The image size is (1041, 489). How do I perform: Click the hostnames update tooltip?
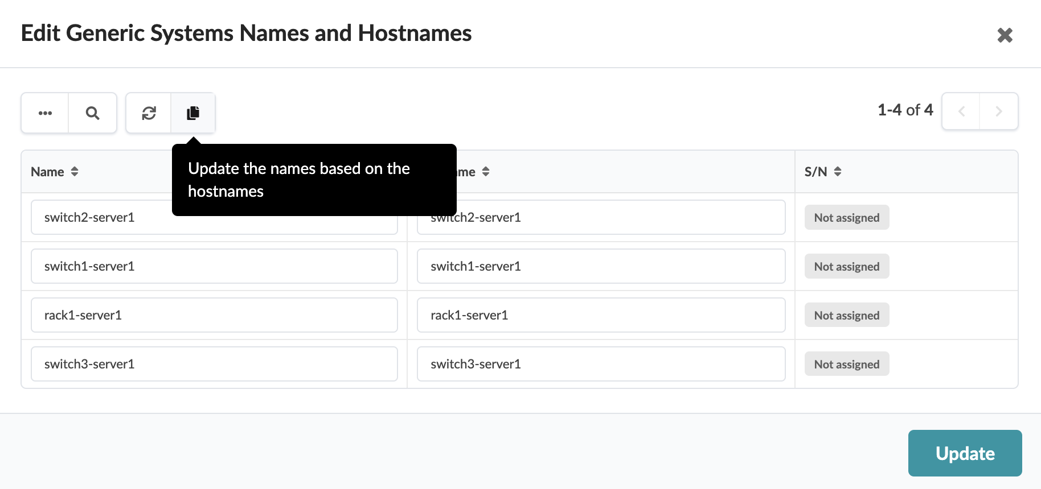pyautogui.click(x=313, y=180)
